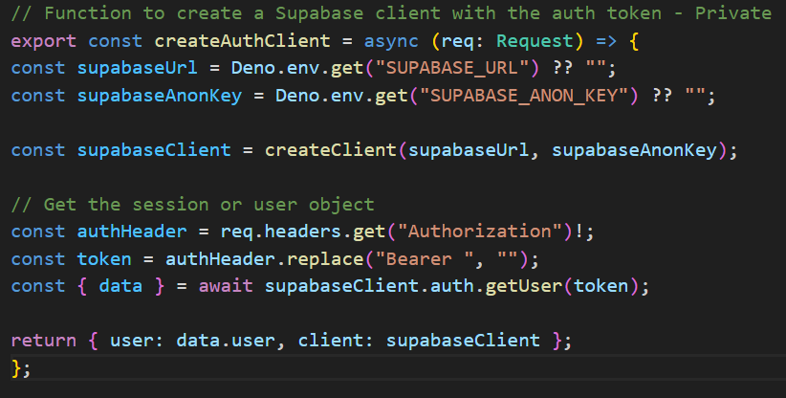786x398 pixels.
Task: Click the 'token' variable declaration
Action: pos(104,258)
